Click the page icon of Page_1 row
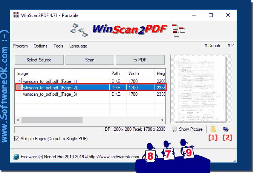The height and width of the screenshot is (173, 254). (x=20, y=81)
